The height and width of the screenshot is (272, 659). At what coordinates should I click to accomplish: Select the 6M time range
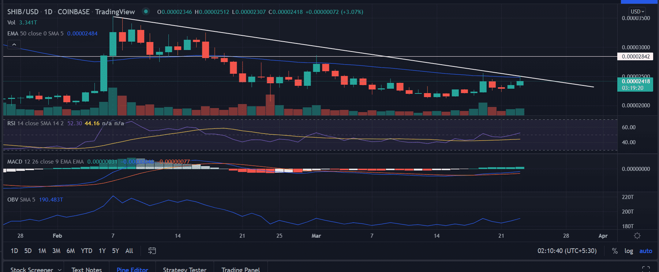[71, 251]
